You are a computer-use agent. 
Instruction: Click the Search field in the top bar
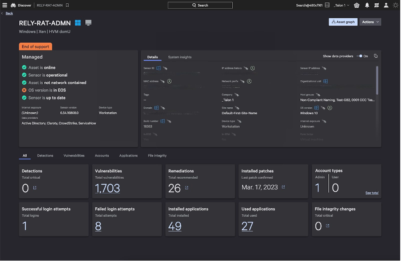[200, 5]
